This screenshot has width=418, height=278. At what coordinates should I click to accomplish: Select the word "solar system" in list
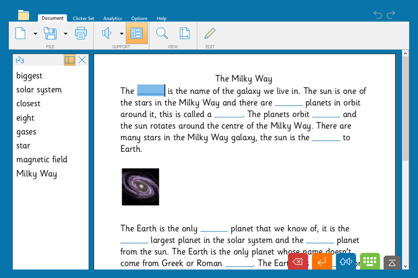tap(39, 90)
